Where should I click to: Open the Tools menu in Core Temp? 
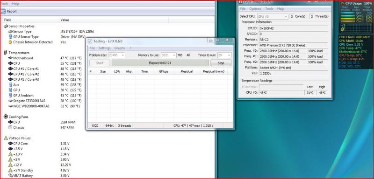(269, 8)
